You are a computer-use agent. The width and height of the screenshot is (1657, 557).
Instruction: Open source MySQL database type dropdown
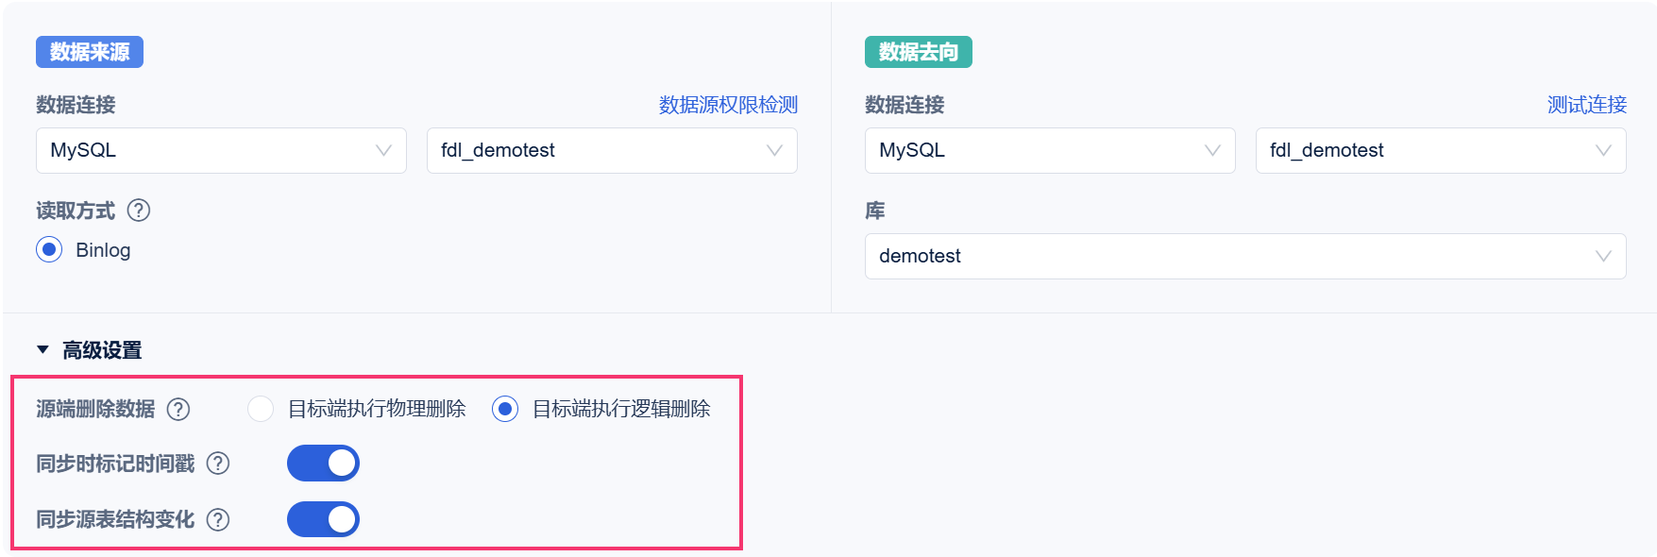coord(221,150)
